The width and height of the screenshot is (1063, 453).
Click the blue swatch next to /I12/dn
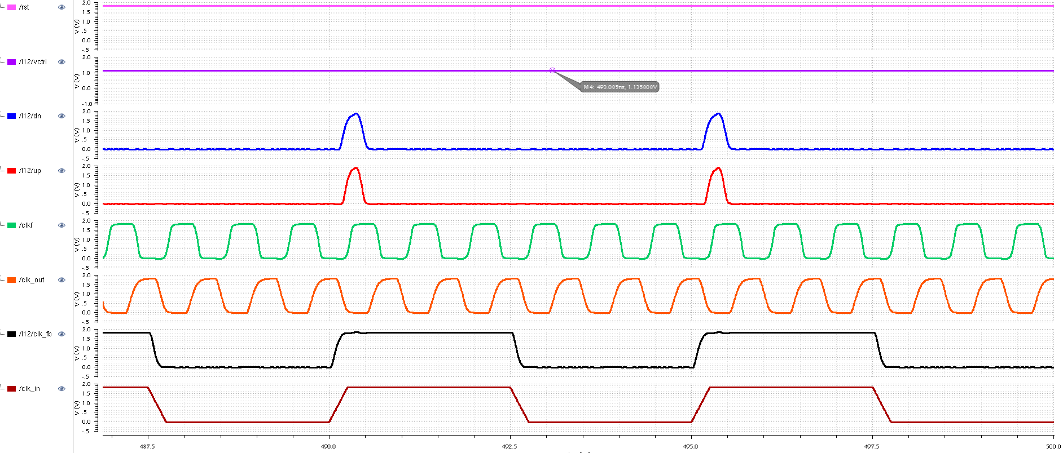(x=11, y=116)
